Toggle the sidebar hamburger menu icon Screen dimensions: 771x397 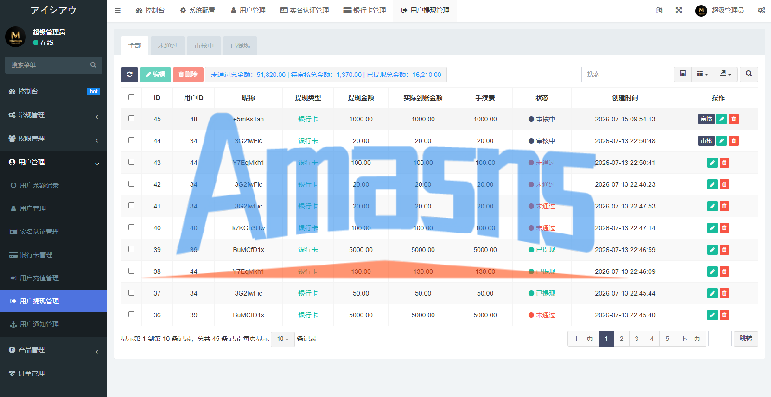pos(118,10)
